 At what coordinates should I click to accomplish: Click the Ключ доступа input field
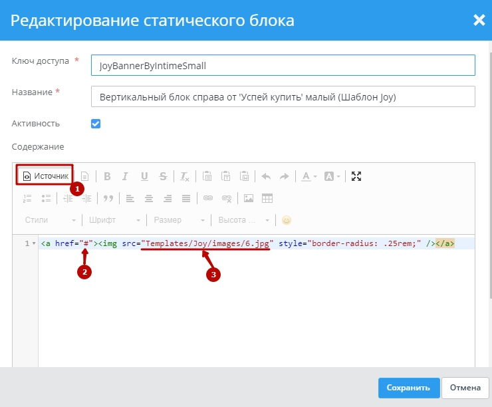coord(283,65)
